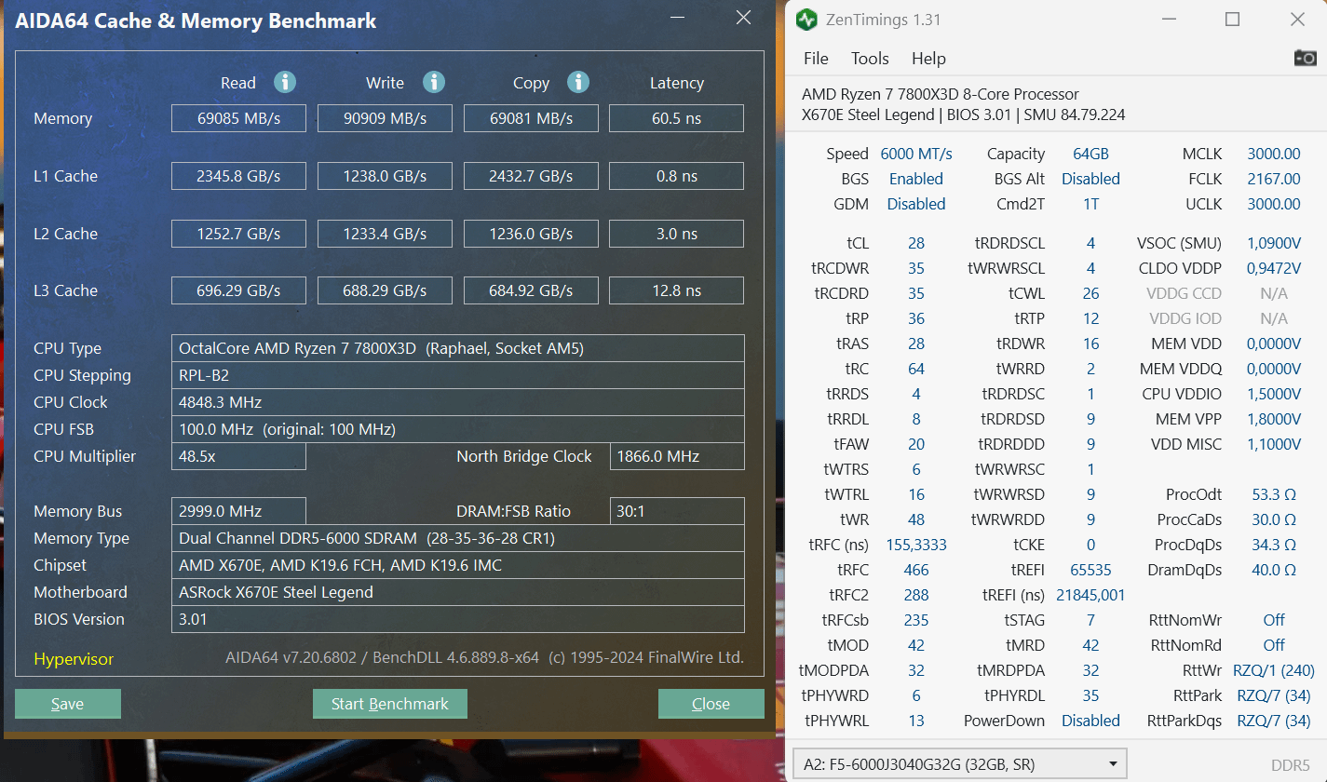Click Motherboard value ASRock X670E Steel Legend
The width and height of the screenshot is (1327, 782).
point(458,592)
